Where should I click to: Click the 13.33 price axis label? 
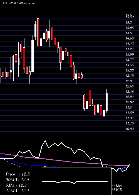pyautogui.click(x=130, y=70)
